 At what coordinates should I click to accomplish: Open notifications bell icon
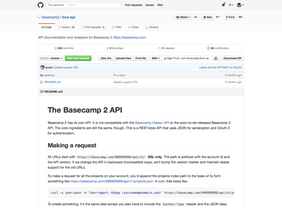(223, 5)
